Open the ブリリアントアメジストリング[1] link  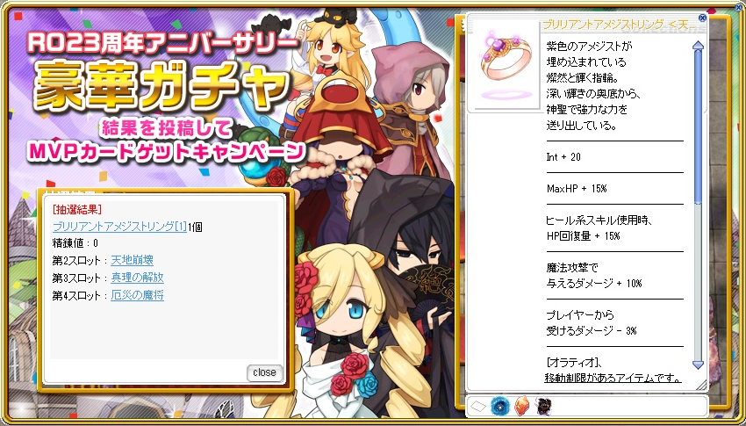pos(120,227)
